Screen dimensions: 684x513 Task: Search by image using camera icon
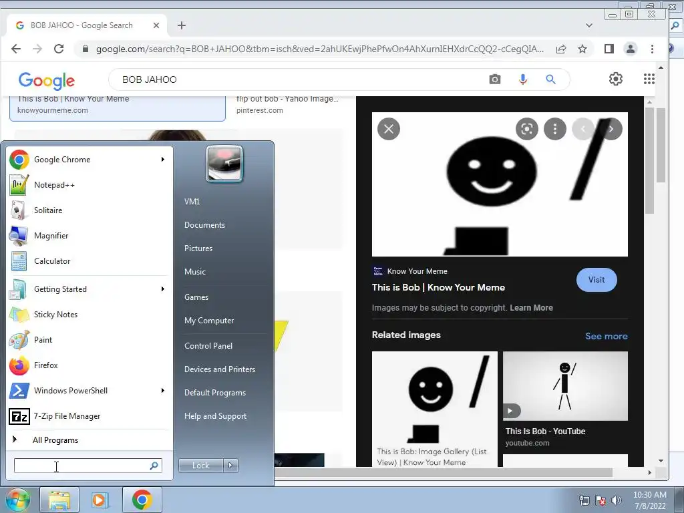(495, 79)
